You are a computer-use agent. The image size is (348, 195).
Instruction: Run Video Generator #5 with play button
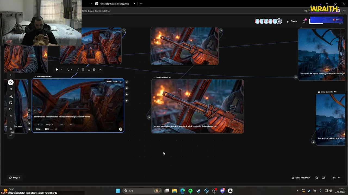pyautogui.click(x=57, y=70)
